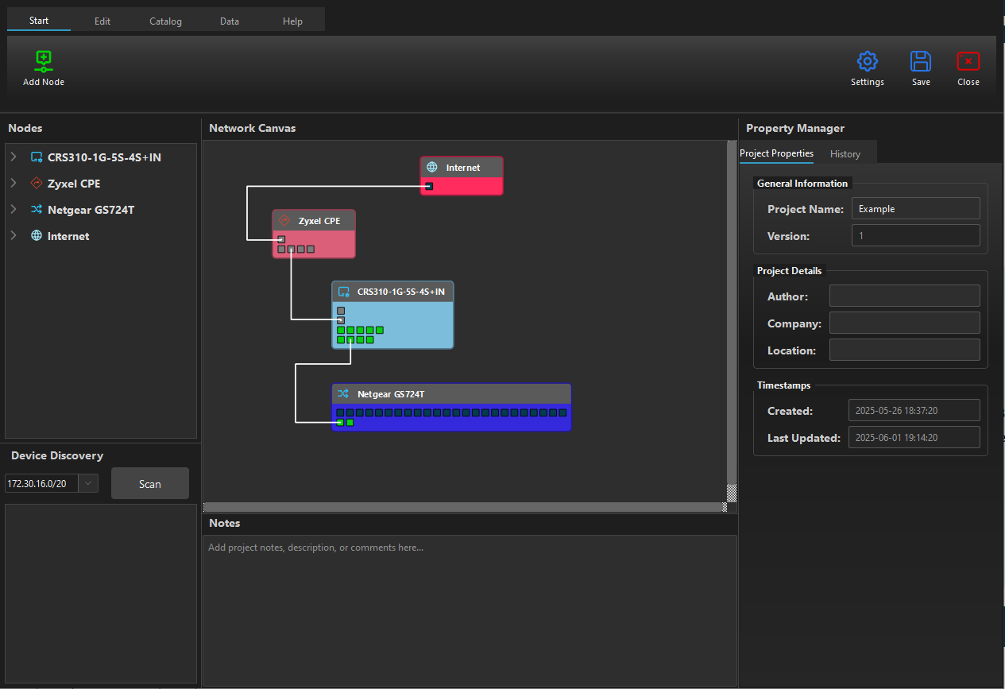Screen dimensions: 1005x689
Task: Click the Scan button
Action: click(150, 483)
